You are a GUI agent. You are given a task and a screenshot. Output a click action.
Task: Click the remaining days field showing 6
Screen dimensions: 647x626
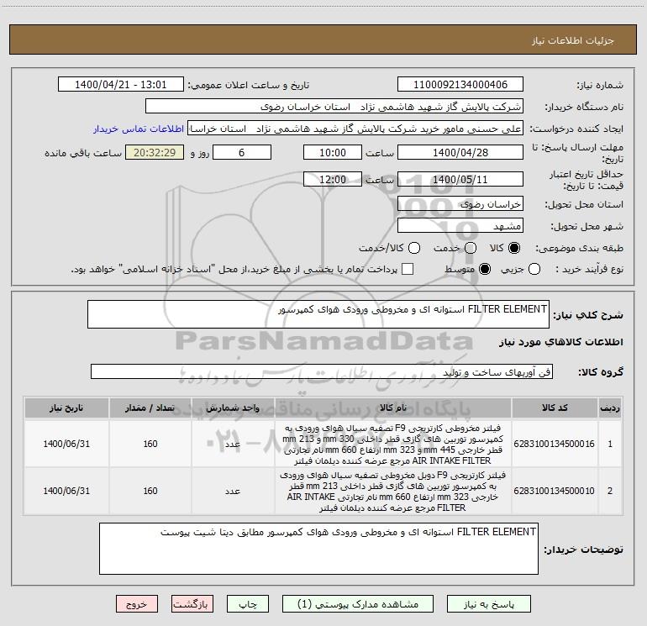point(242,153)
